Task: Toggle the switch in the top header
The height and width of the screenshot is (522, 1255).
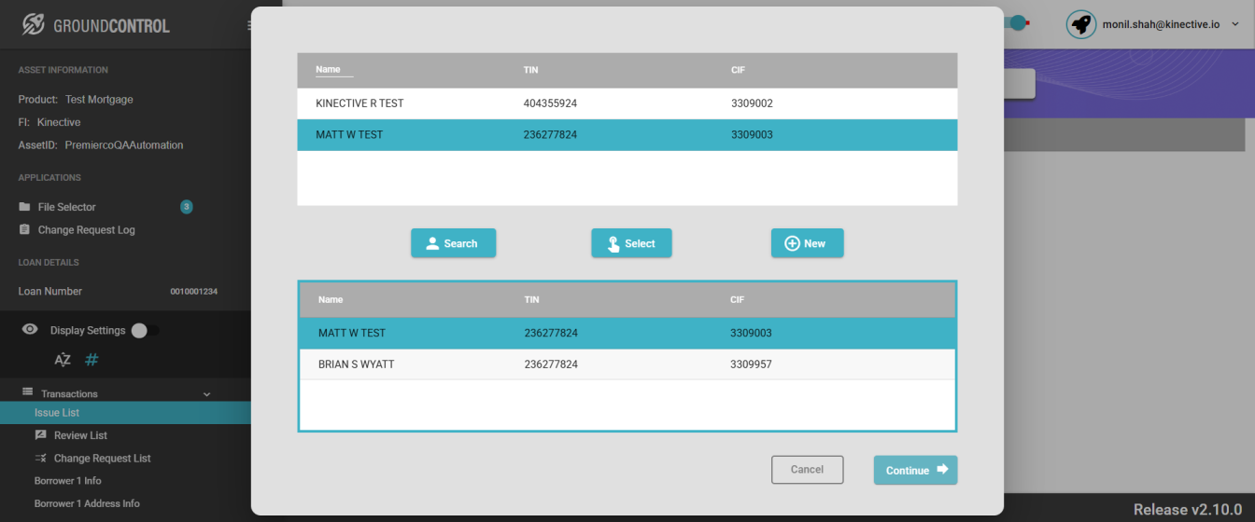Action: coord(1018,22)
